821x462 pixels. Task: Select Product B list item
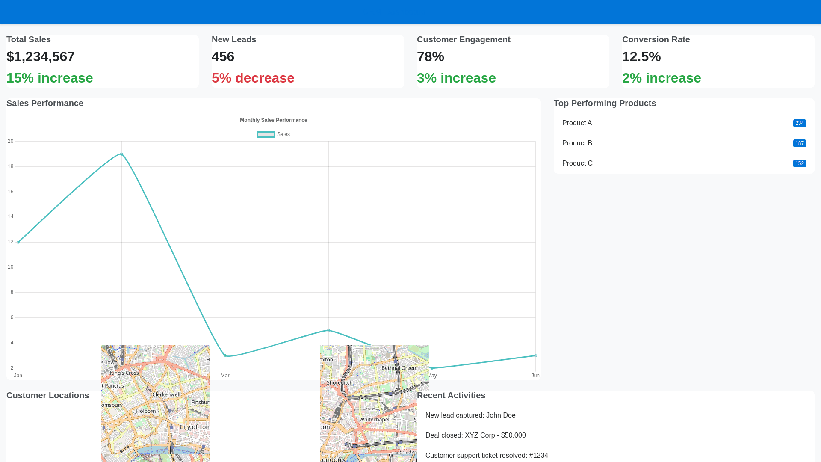tap(577, 143)
